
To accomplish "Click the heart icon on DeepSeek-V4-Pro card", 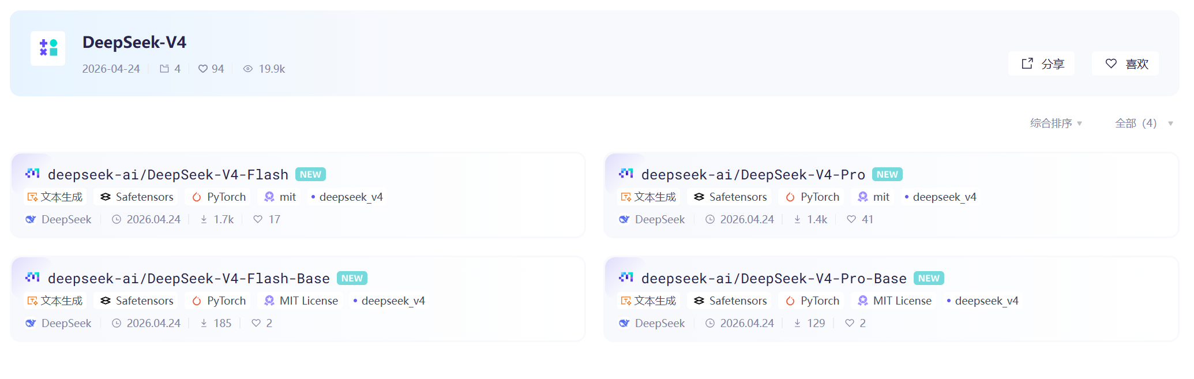I will [851, 219].
